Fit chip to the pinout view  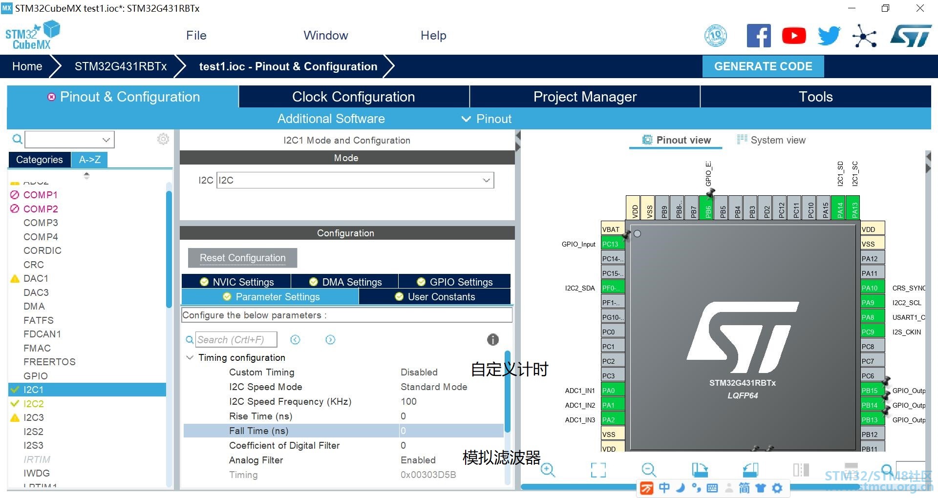point(598,470)
